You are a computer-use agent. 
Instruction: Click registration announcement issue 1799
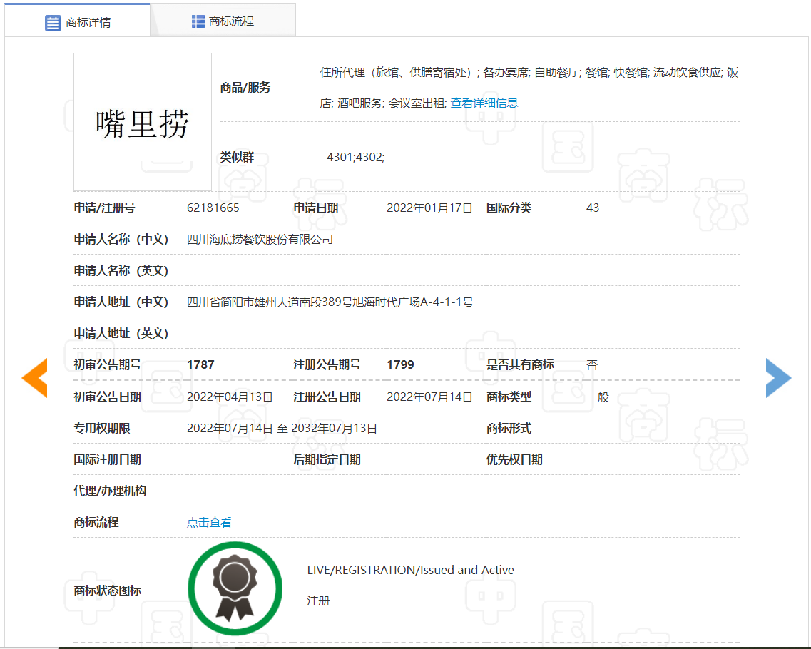[400, 364]
